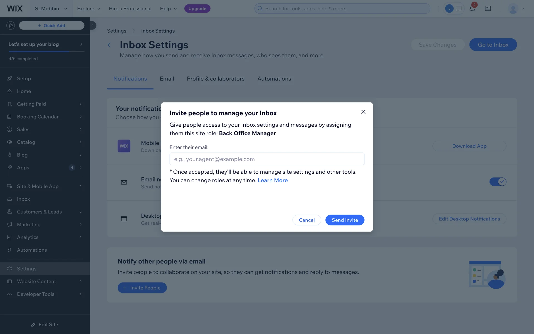The width and height of the screenshot is (534, 334).
Task: Open the chat messages icon in header
Action: coord(459,9)
